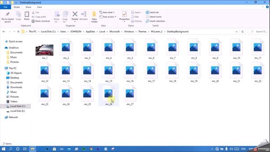Select Videos in the sidebar
The image size is (270, 152).
[x=12, y=101]
